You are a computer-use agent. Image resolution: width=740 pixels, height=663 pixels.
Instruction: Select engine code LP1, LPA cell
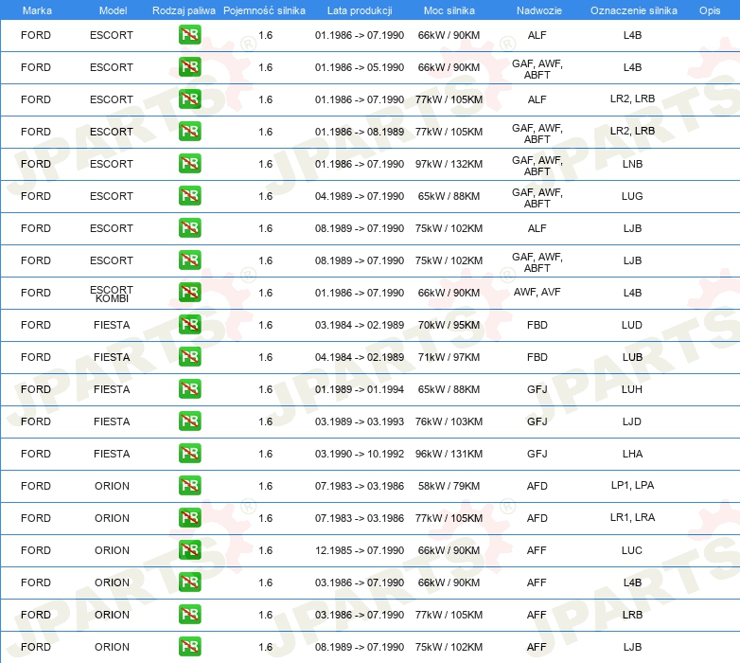(x=632, y=485)
